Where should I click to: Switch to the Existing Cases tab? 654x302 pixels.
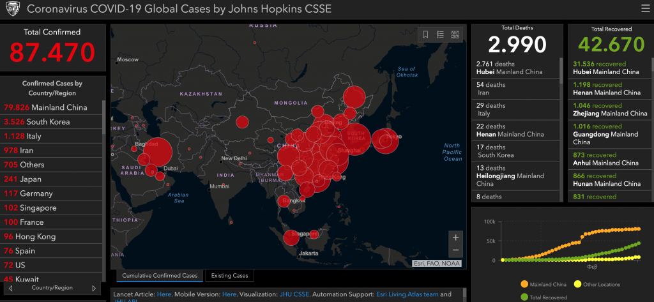pyautogui.click(x=229, y=275)
